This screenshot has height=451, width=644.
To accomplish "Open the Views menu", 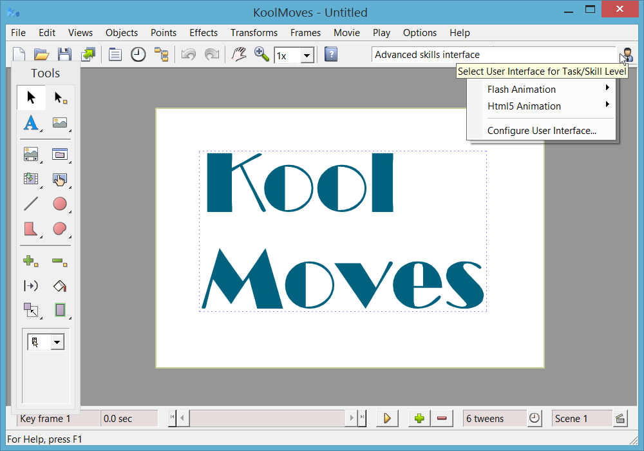I will [80, 33].
